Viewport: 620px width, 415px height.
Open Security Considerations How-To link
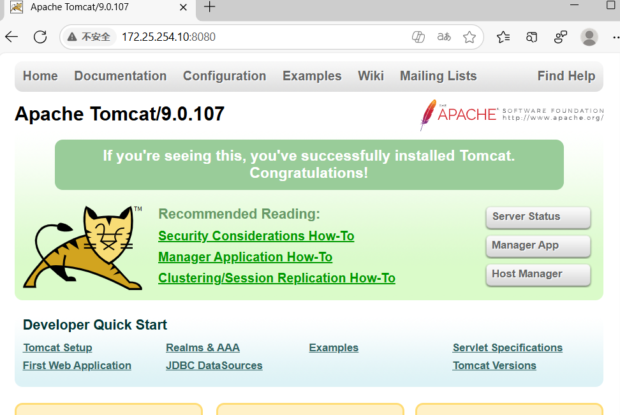click(x=256, y=236)
